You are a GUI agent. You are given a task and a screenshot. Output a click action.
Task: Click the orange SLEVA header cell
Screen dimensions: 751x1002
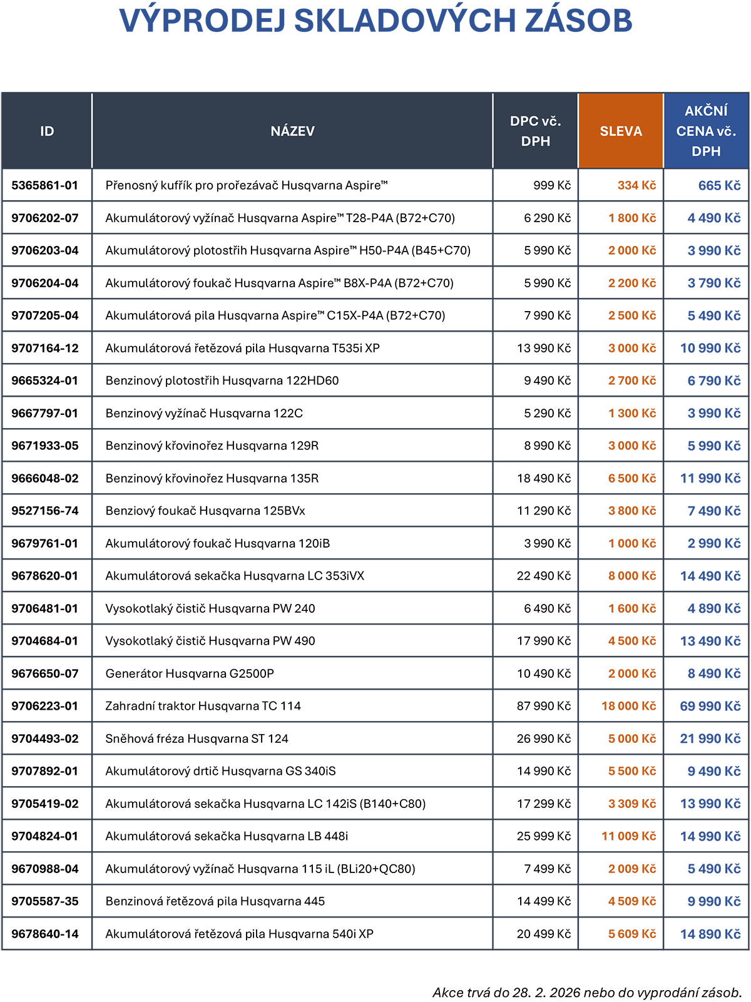pos(620,131)
